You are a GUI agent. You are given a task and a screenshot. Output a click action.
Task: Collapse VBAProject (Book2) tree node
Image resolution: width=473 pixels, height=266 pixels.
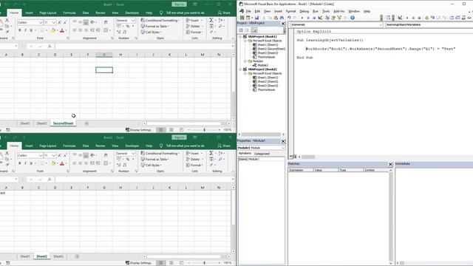(x=241, y=69)
